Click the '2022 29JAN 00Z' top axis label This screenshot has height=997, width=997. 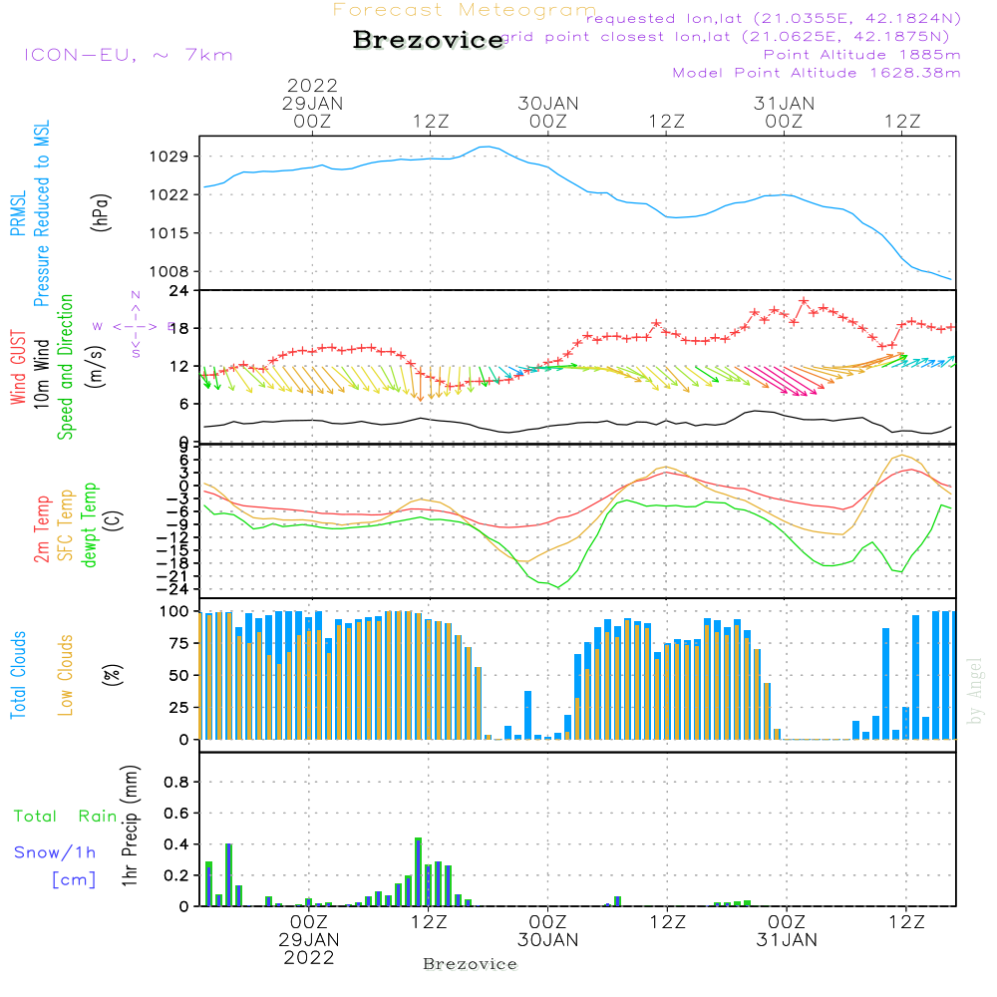coord(312,103)
